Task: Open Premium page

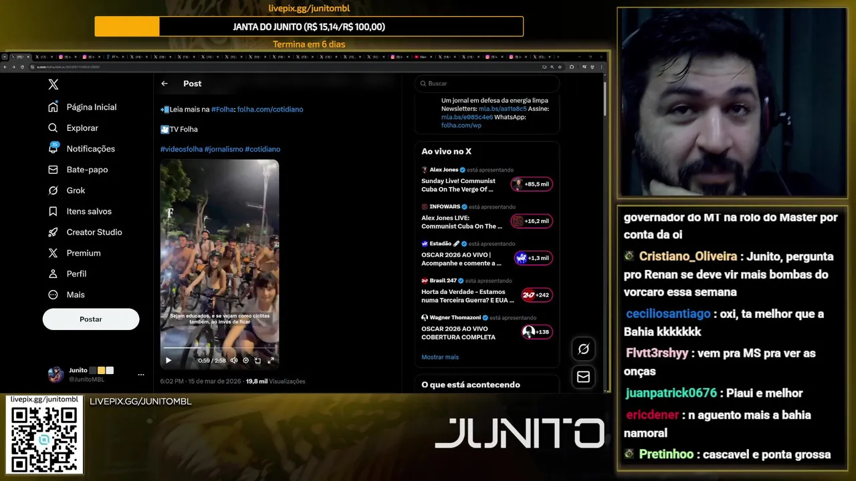Action: pyautogui.click(x=75, y=253)
